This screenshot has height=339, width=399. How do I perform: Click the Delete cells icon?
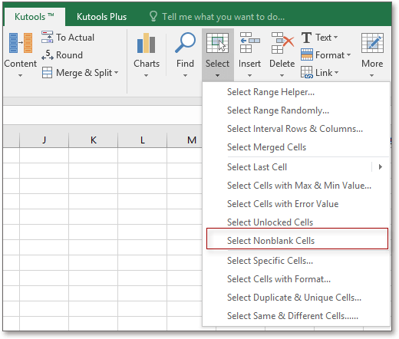(282, 43)
